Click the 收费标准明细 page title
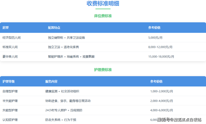206x124 pixels. coord(103,4)
